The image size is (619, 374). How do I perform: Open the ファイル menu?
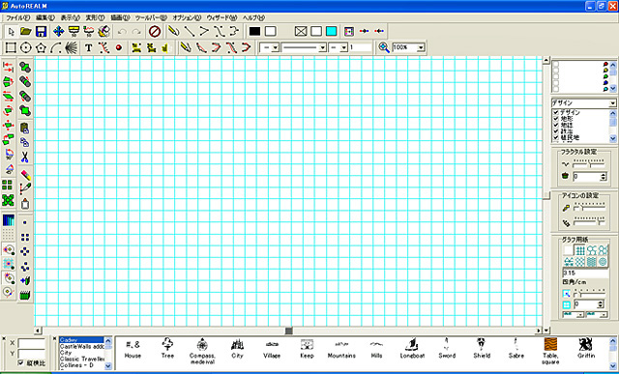(x=17, y=17)
